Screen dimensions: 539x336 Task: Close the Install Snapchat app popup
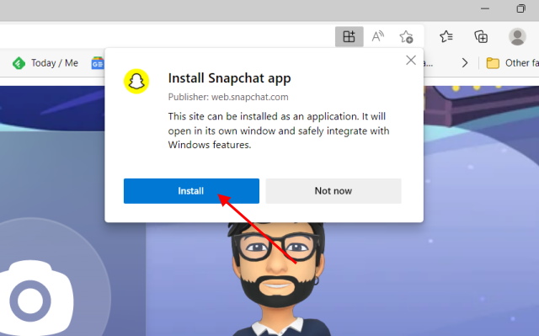coord(411,61)
